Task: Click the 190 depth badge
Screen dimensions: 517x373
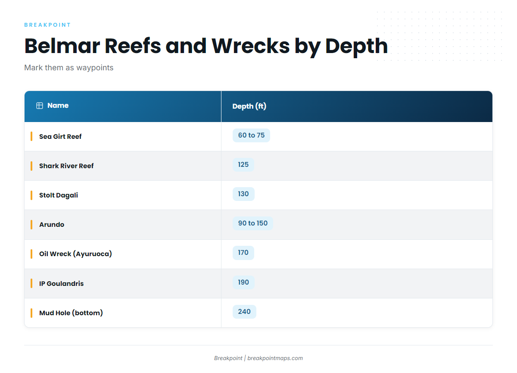Action: coord(243,282)
